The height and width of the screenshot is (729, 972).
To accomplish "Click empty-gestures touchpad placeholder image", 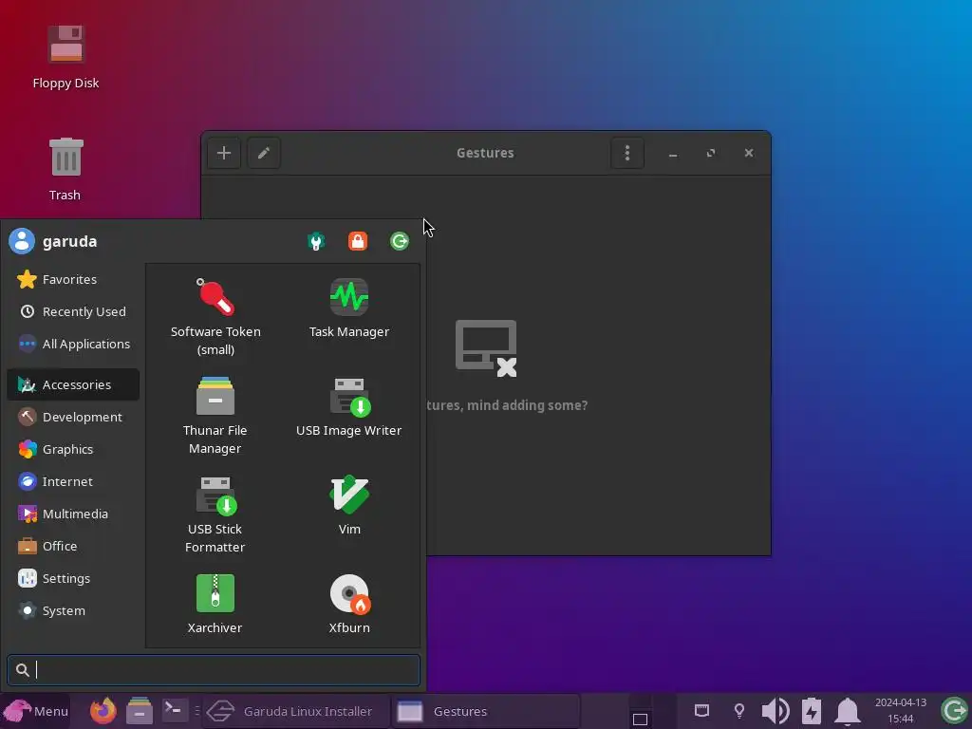I will (x=486, y=348).
